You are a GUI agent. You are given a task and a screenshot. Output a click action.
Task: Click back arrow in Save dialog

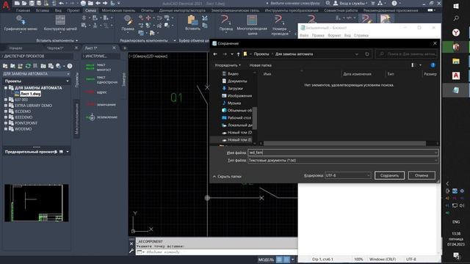point(215,54)
